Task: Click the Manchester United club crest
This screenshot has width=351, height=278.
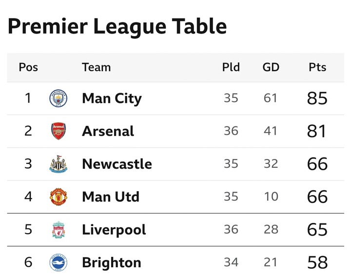Action: click(x=58, y=197)
